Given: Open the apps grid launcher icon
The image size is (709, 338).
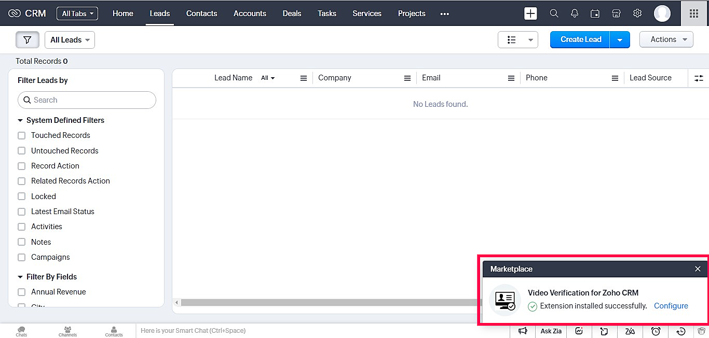Looking at the screenshot, I should coord(693,13).
